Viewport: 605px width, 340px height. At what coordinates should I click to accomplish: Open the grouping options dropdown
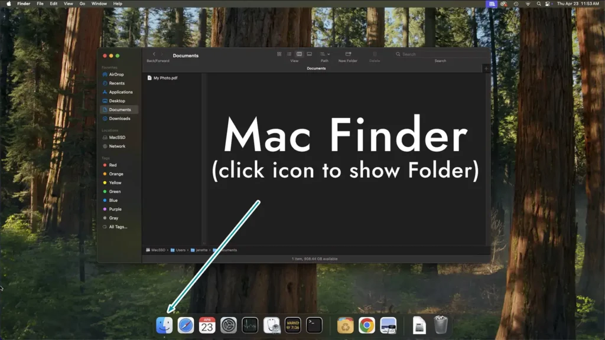327,54
